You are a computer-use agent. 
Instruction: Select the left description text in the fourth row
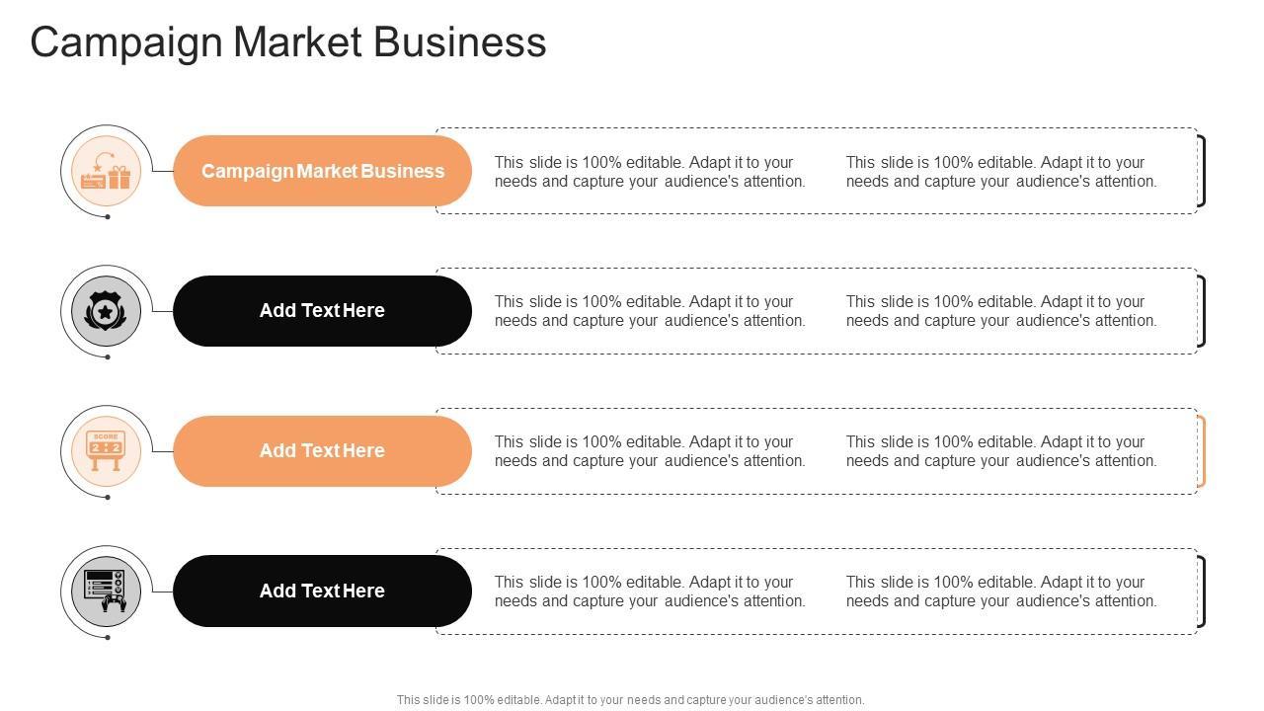click(650, 592)
